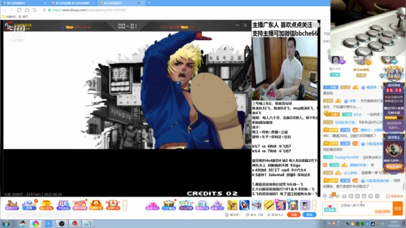Open the 鱼塘 fish pond icon with badge
406x228 pixels.
point(29,205)
